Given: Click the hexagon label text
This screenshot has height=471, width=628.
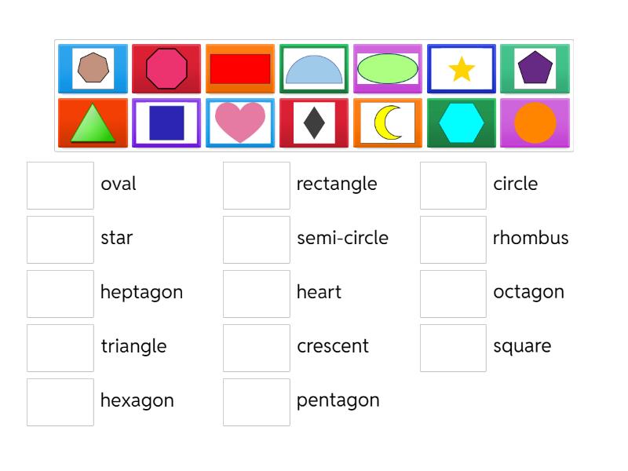Looking at the screenshot, I should [x=137, y=401].
